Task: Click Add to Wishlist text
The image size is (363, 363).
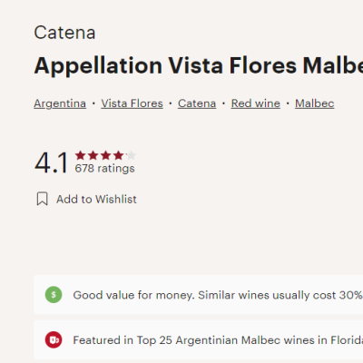Action: tap(96, 199)
